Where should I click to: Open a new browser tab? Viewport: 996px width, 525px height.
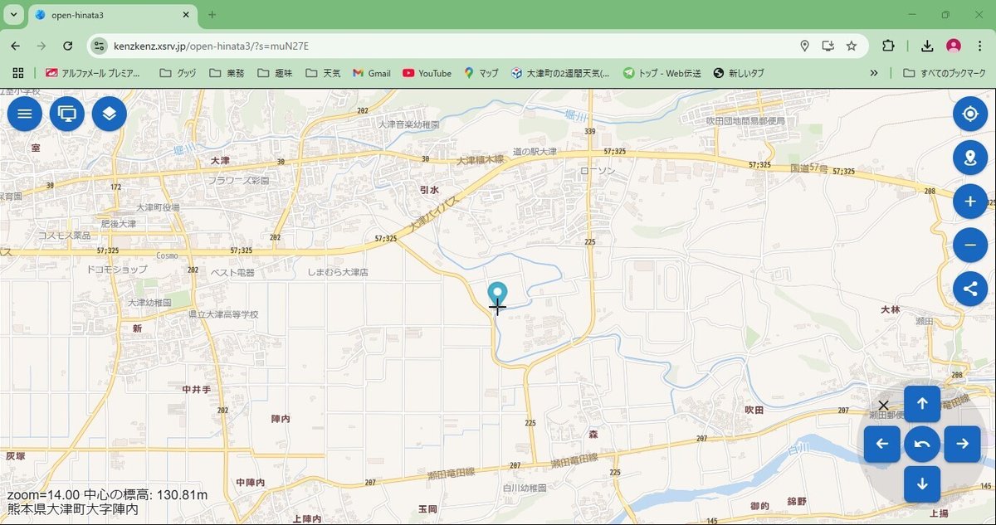(212, 14)
